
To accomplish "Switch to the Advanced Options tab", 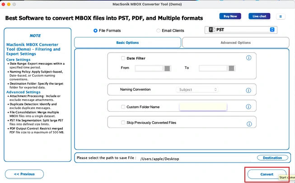I will click(235, 43).
